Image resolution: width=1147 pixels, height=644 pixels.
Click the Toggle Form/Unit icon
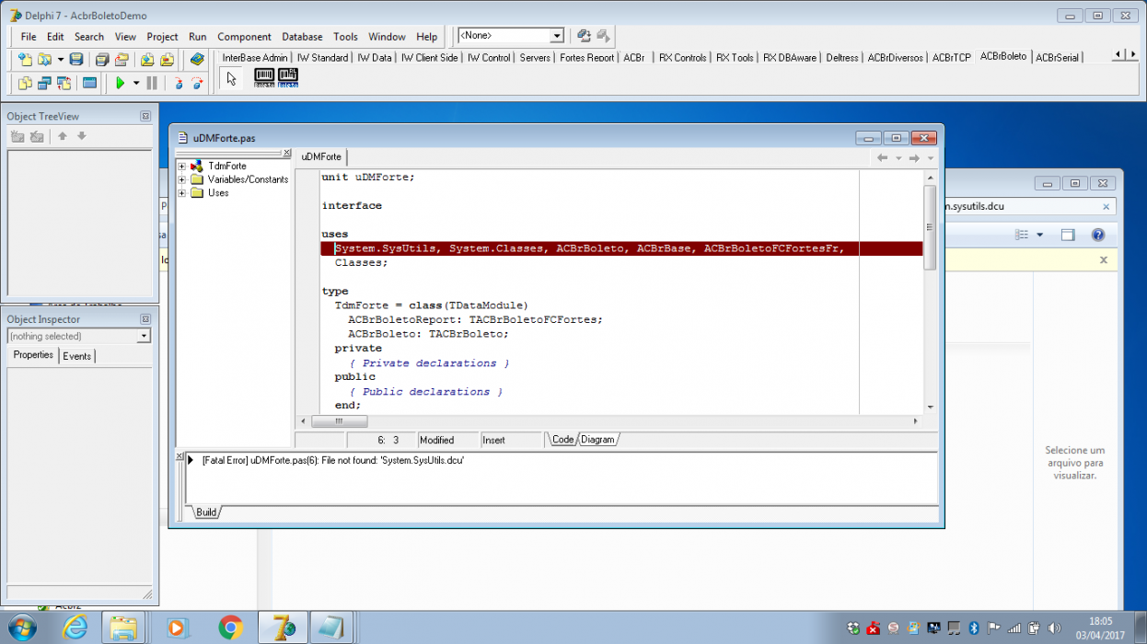click(x=64, y=83)
